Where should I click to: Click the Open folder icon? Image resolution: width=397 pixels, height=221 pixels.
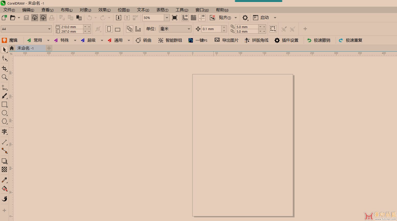(x=13, y=18)
